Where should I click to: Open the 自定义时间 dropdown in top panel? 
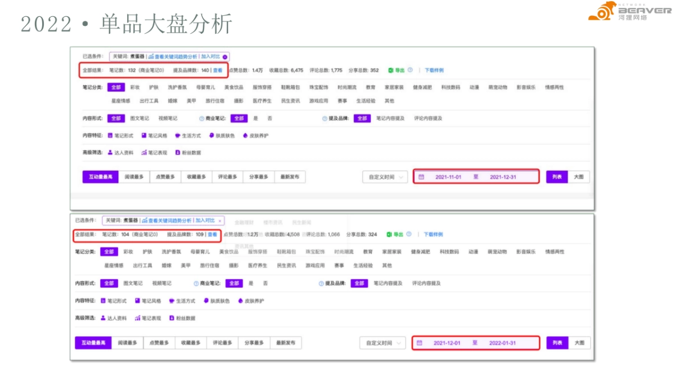point(385,176)
